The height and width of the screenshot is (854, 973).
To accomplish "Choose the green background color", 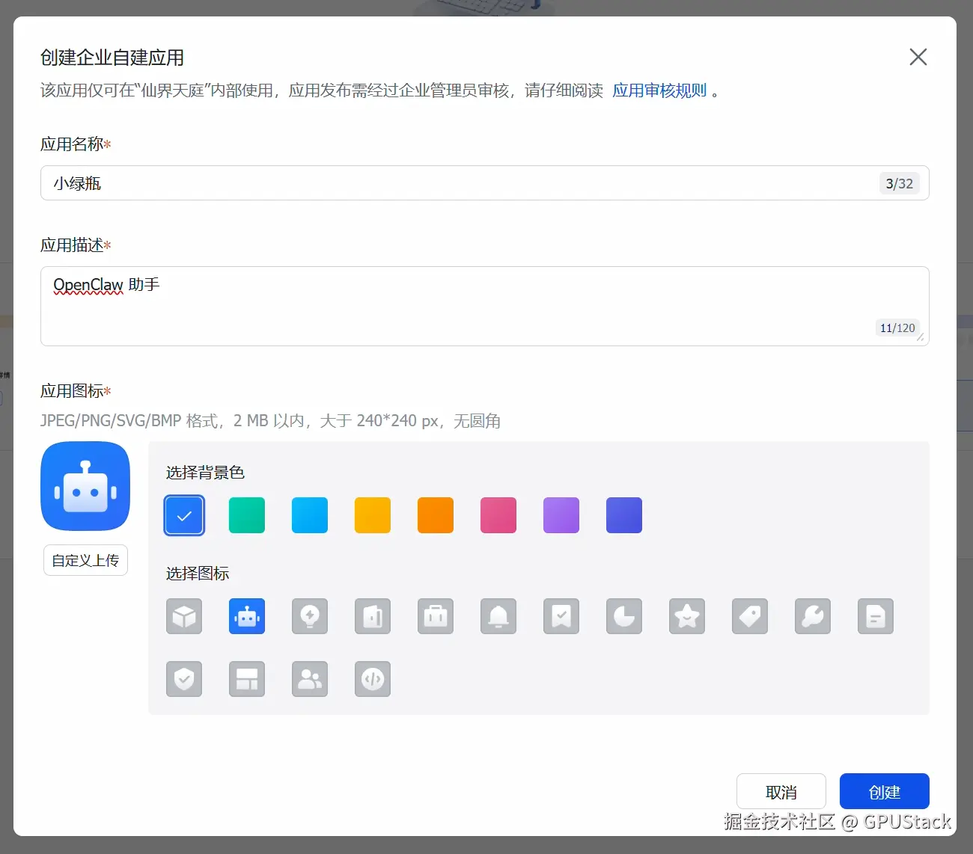I will (247, 515).
